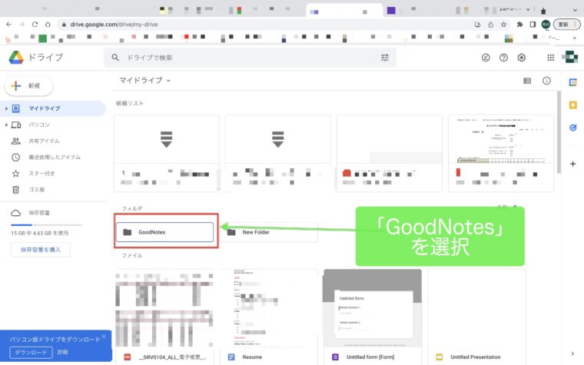Click the storage usage progress bar

(46, 225)
